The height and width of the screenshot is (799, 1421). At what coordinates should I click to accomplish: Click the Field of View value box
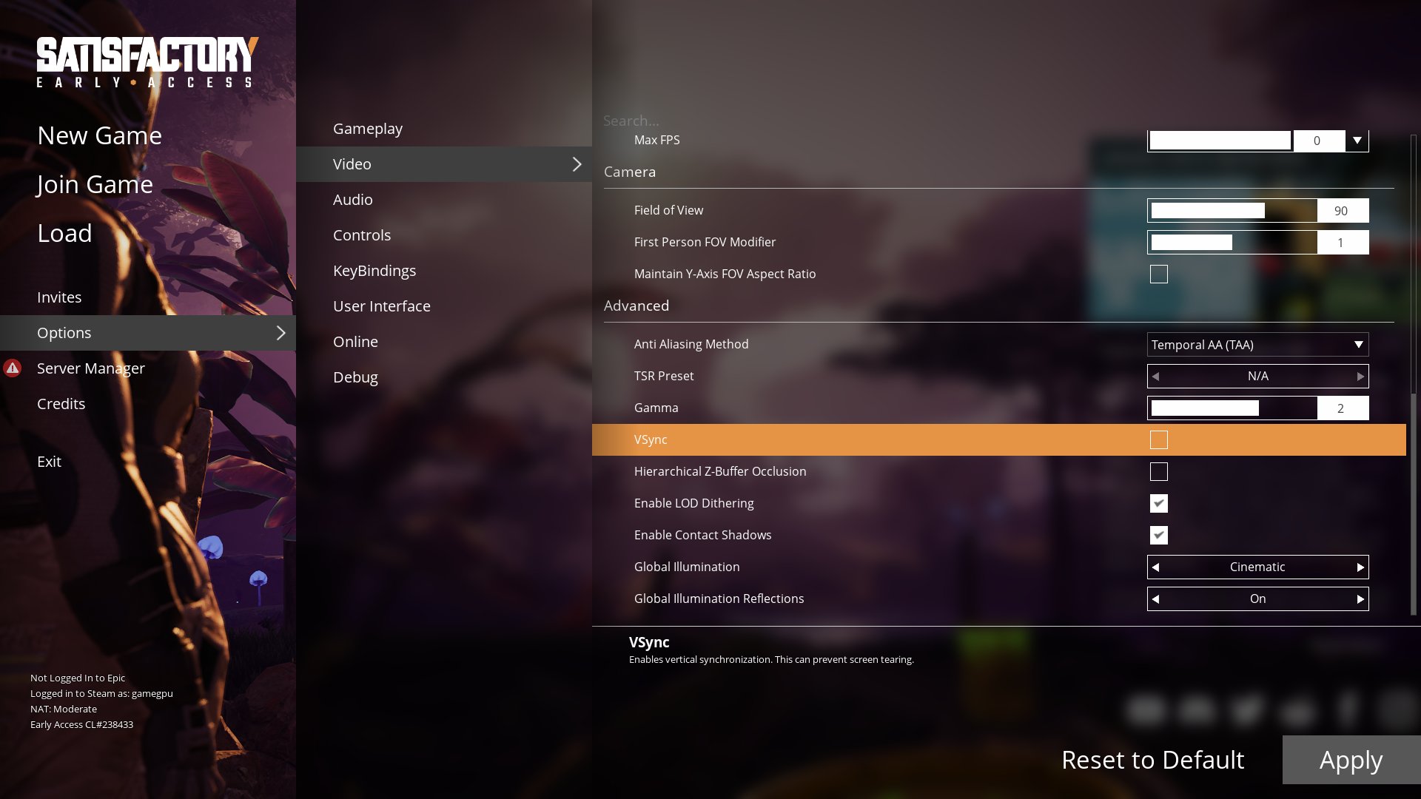pyautogui.click(x=1343, y=211)
